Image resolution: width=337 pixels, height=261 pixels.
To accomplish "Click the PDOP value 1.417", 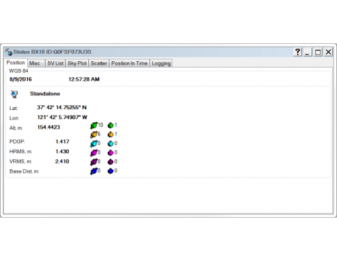I will 63,141.
